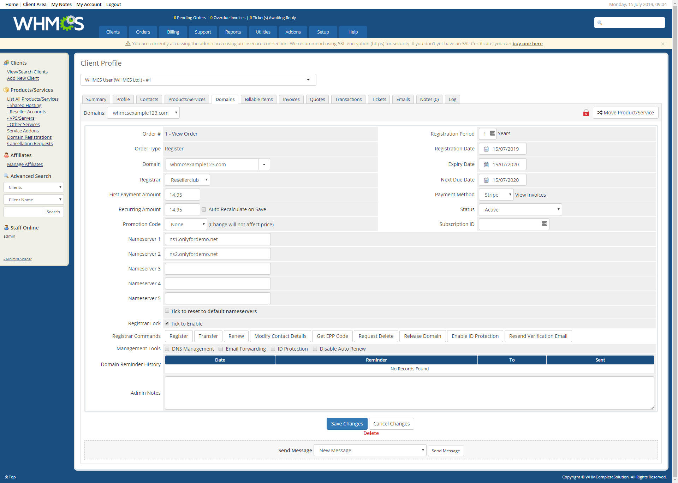Click calendar icon in Next Due Date field
Screen dimensions: 678x483
click(x=486, y=180)
